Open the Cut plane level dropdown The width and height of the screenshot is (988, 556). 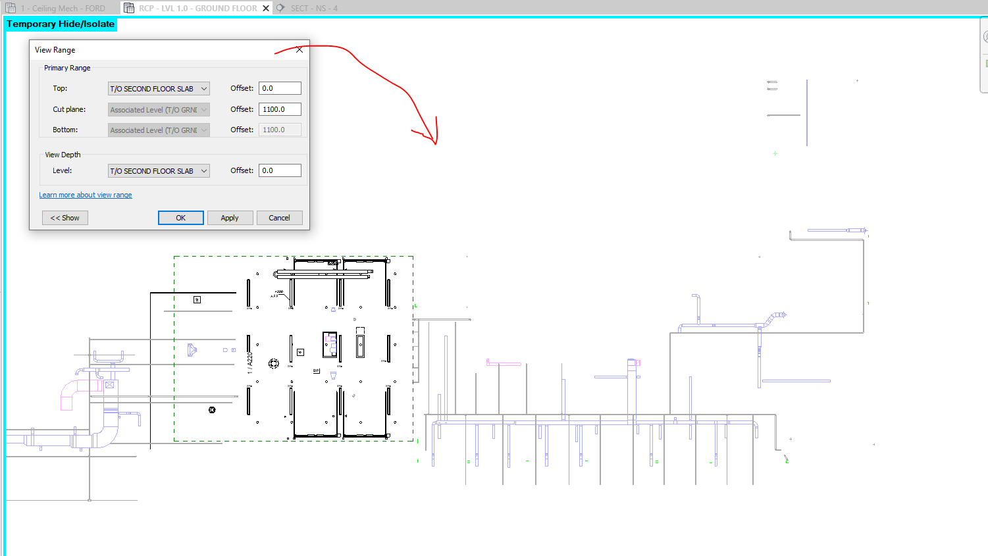[x=159, y=109]
